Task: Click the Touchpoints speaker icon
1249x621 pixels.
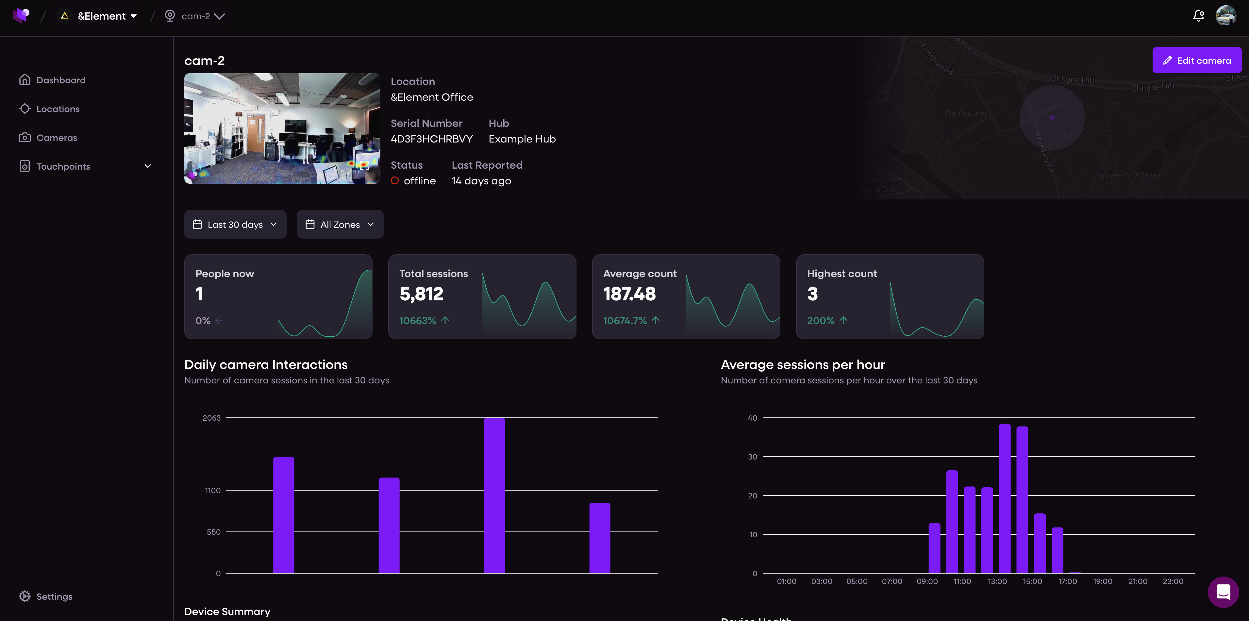Action: (25, 166)
